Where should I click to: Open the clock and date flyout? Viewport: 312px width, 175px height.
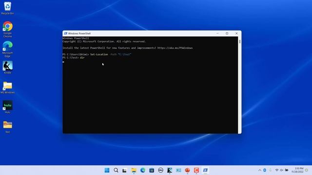coord(297,170)
